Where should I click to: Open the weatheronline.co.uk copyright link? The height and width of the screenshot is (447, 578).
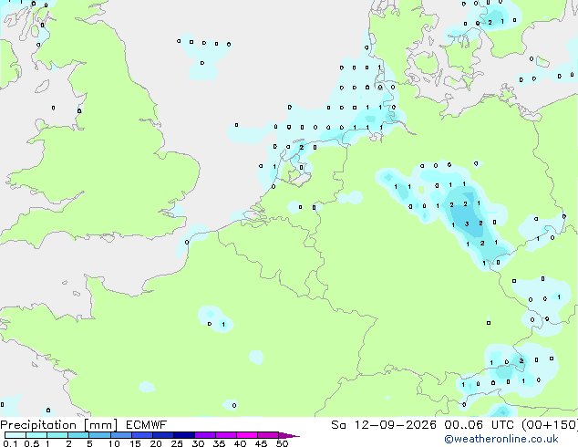tap(501, 439)
